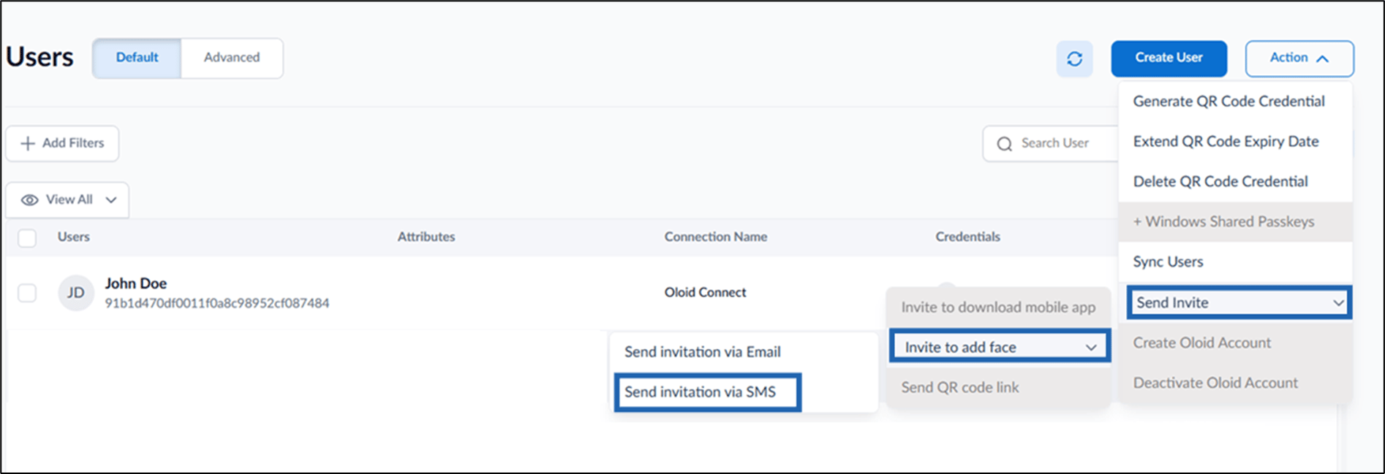Expand the Send Invite submenu
Viewport: 1385px width, 474px height.
(1239, 302)
